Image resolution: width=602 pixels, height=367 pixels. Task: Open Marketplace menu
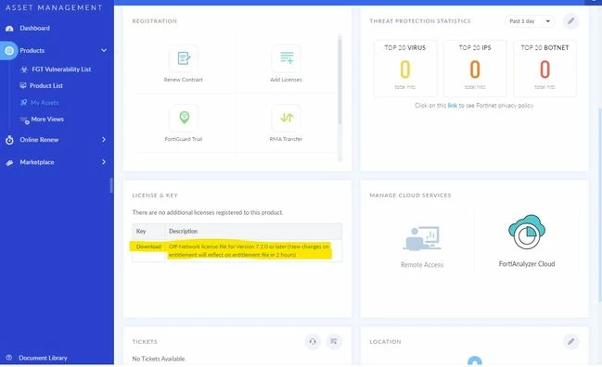[x=37, y=162]
